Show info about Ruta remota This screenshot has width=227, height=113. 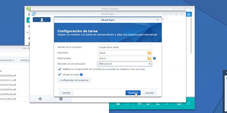[154, 58]
